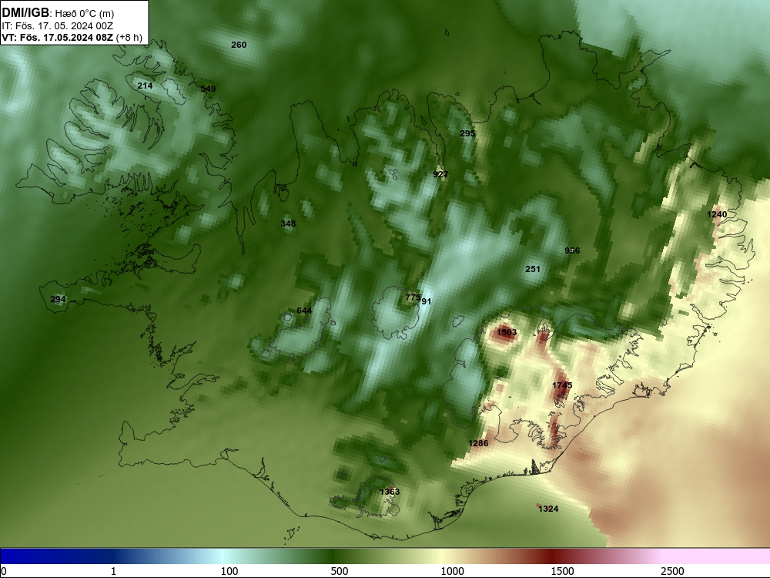770x578 pixels.
Task: Click the 775 value label
Action: [413, 297]
